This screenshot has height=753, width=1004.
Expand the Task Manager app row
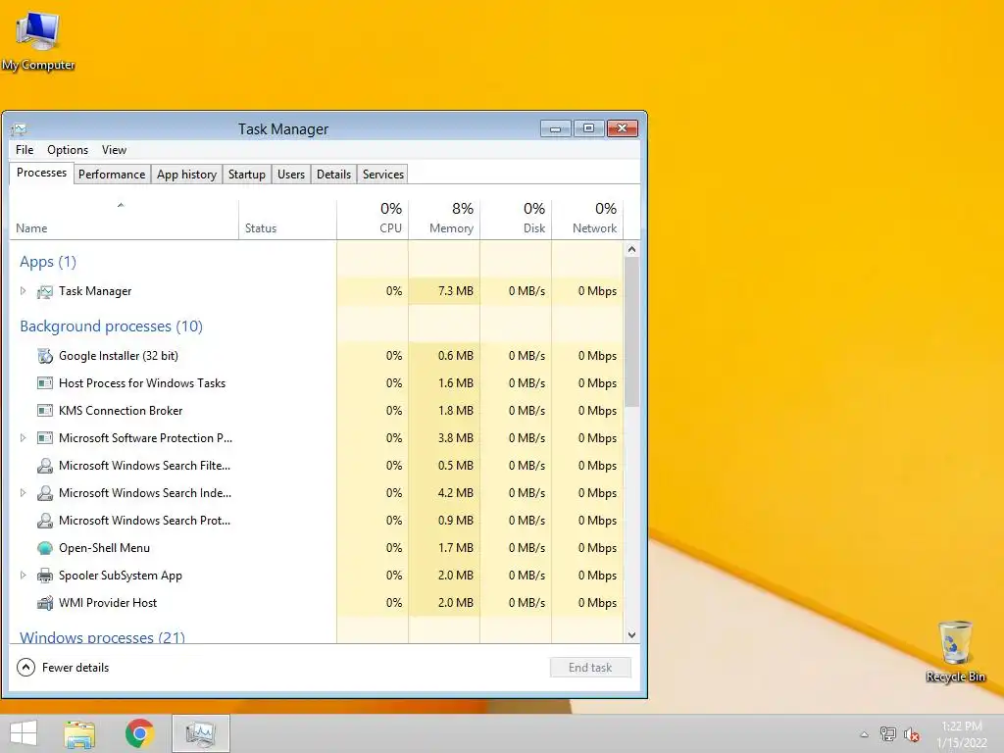click(24, 291)
